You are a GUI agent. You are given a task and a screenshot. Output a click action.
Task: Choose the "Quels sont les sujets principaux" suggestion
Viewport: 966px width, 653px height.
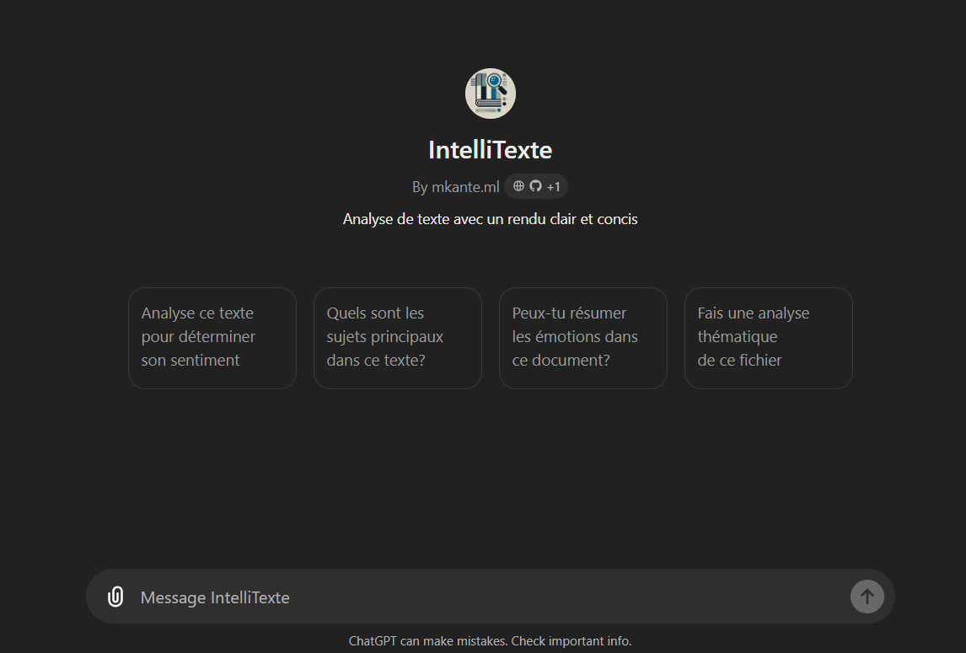(397, 337)
